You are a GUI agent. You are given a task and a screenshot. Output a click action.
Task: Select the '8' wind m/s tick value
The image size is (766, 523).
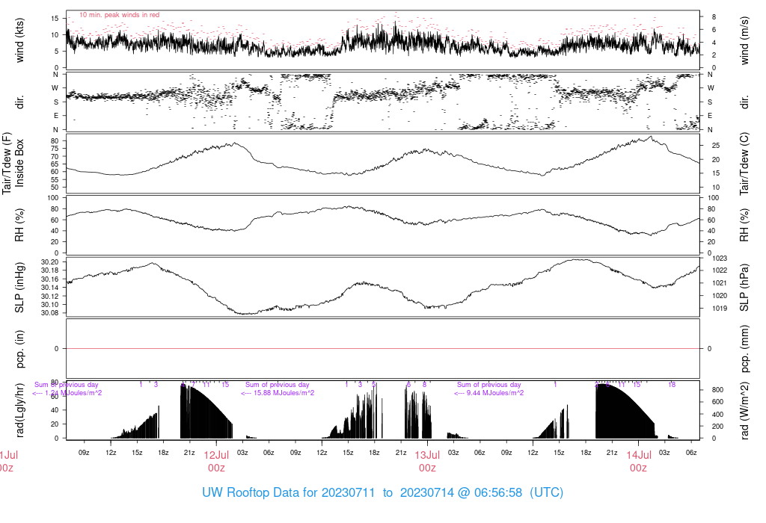[x=714, y=17]
